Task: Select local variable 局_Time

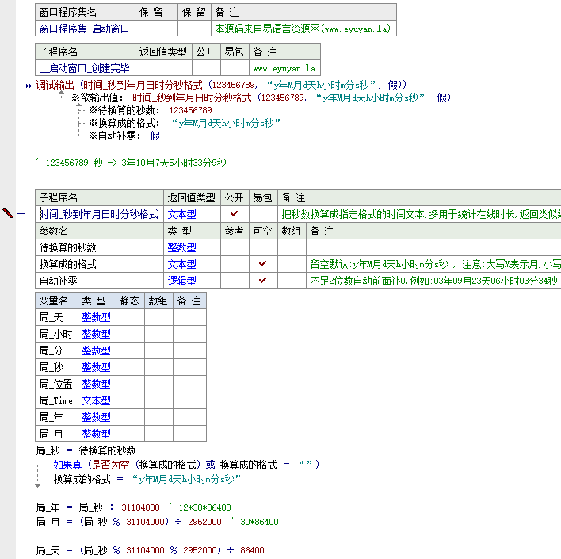Action: coord(55,400)
